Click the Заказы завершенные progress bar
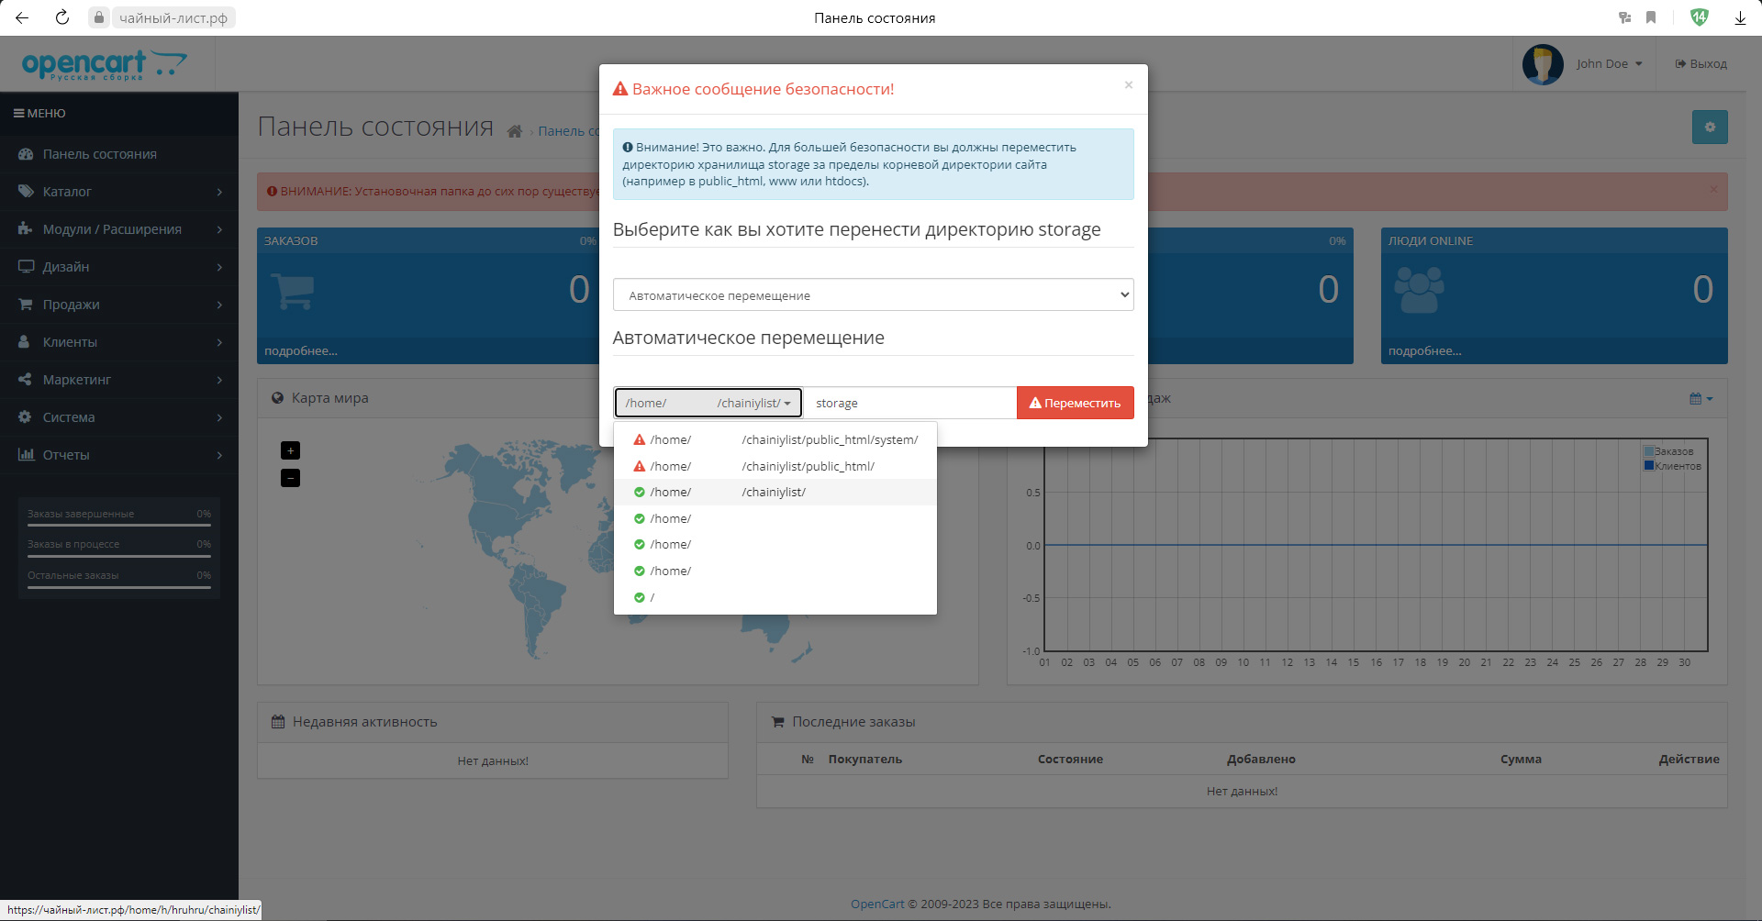The image size is (1762, 921). 119,525
